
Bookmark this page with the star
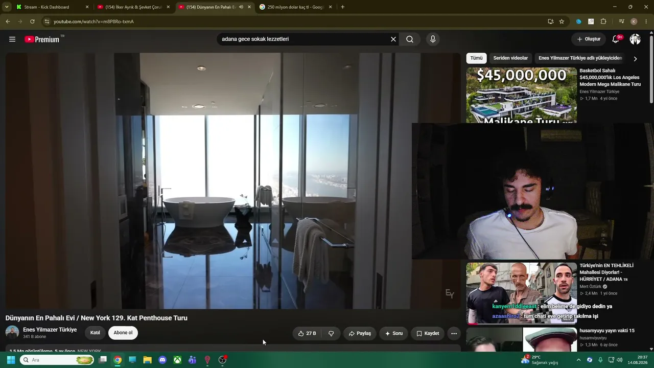click(x=562, y=21)
